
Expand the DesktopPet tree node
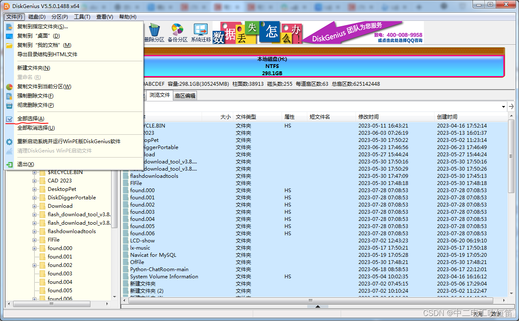click(35, 189)
